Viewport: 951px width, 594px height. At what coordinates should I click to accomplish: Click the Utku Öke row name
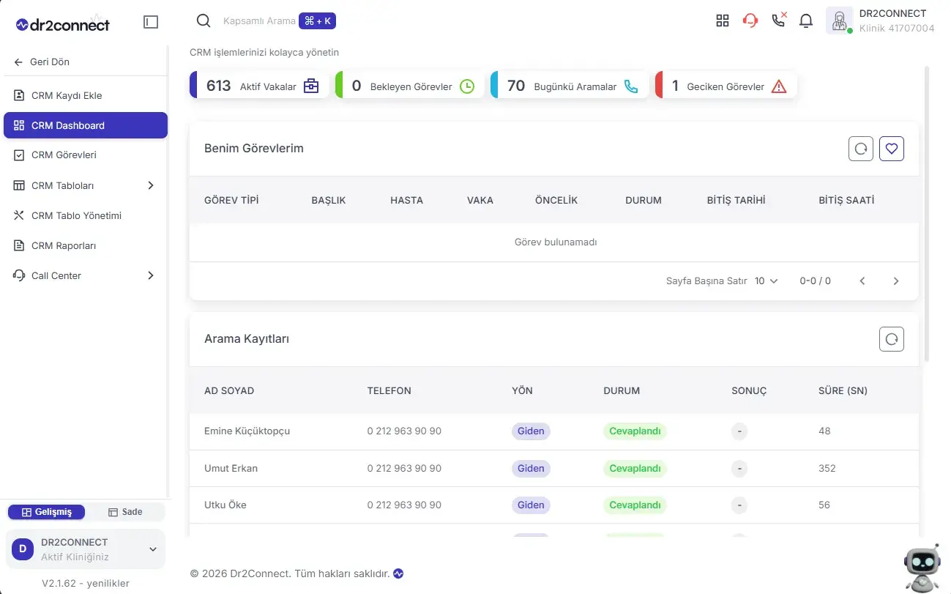coord(225,505)
